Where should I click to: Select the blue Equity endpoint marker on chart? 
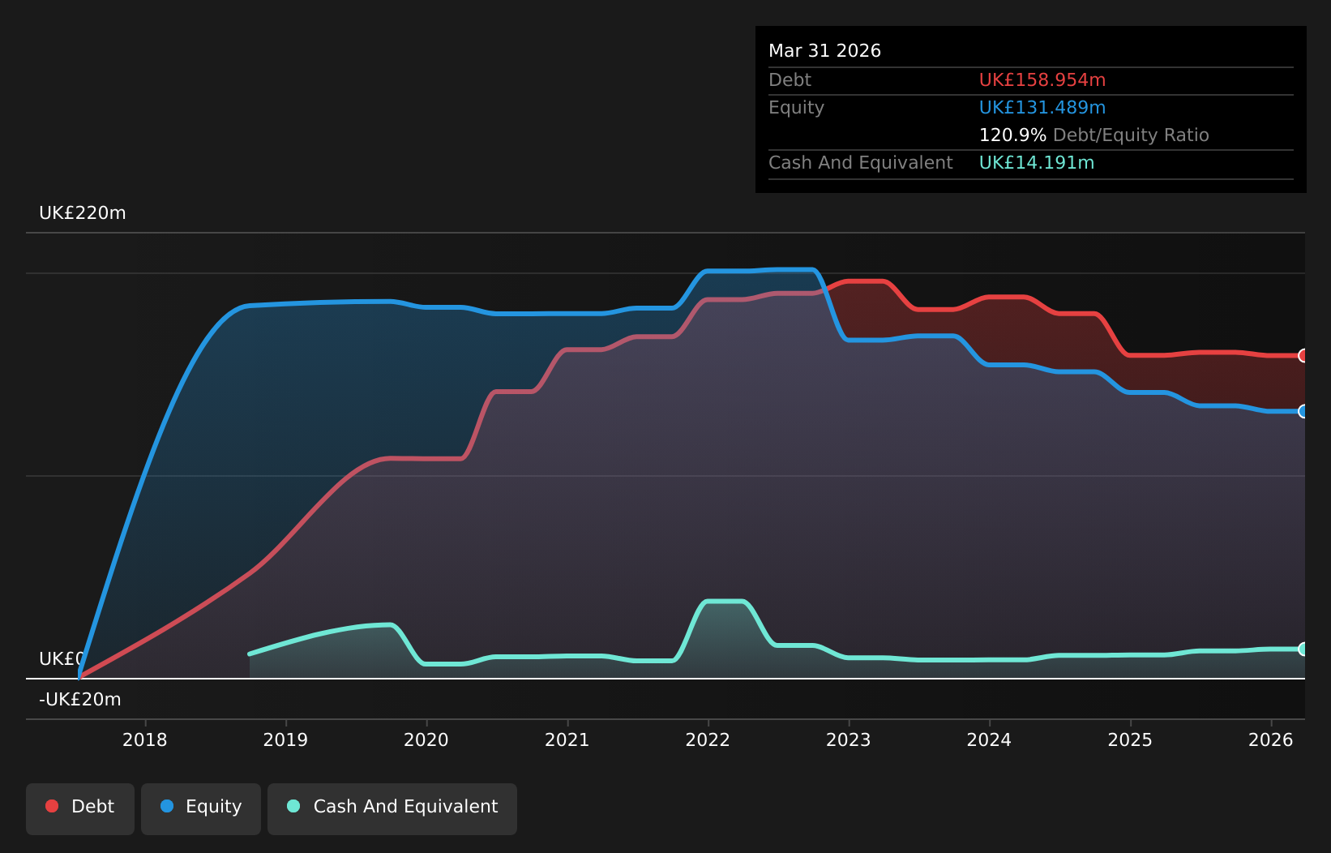point(1303,411)
